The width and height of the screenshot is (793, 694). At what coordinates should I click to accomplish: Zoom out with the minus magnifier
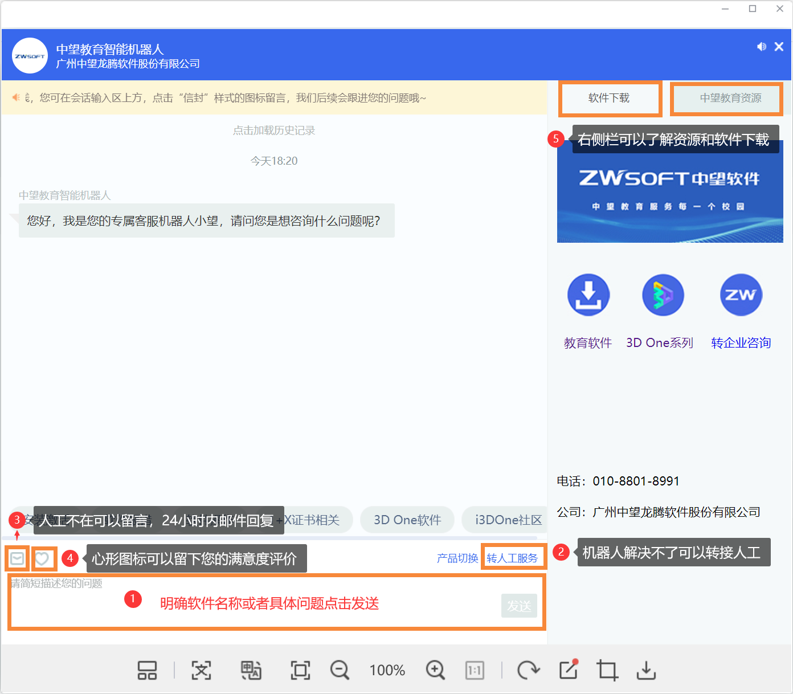pos(340,671)
